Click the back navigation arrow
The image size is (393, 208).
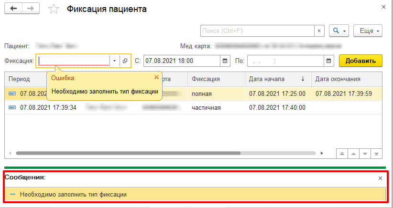pos(13,9)
